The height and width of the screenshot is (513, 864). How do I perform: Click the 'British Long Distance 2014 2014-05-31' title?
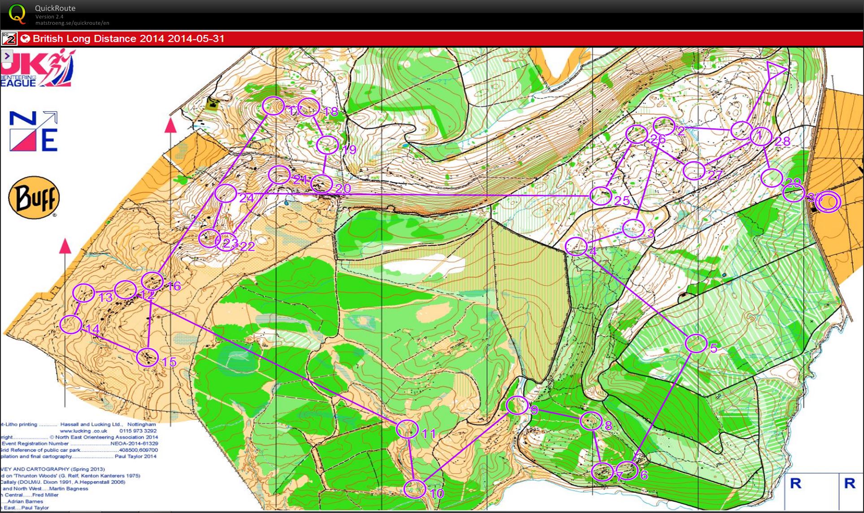(128, 39)
